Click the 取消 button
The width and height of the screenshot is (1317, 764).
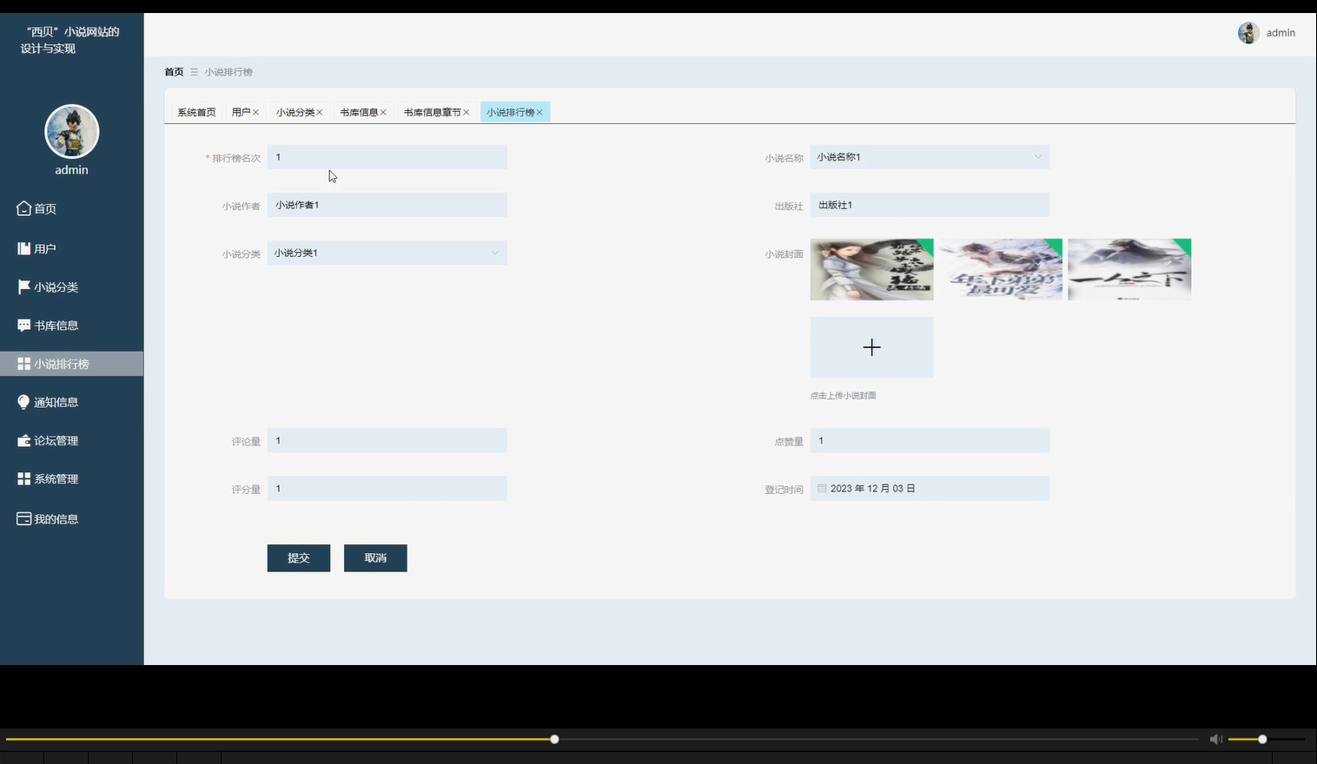(x=375, y=558)
